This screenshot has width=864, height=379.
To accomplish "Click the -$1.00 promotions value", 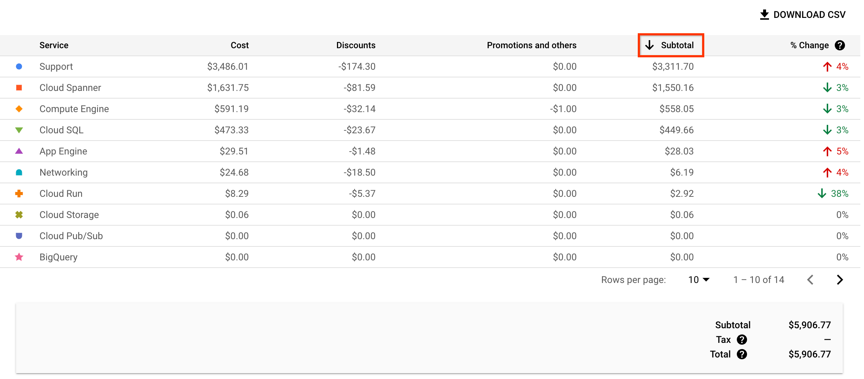I will 563,109.
